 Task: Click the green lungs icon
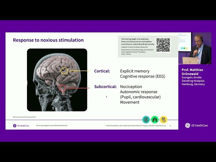155,119
